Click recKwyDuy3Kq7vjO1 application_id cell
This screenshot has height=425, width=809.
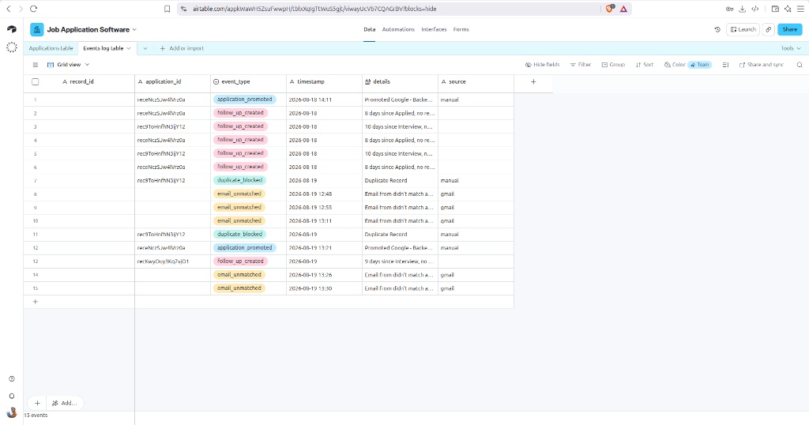172,261
